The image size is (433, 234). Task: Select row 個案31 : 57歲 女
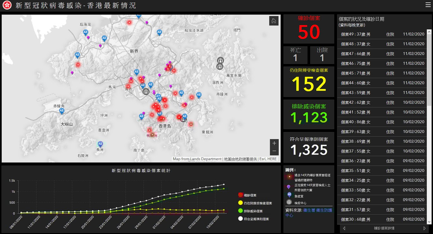tap(382, 210)
